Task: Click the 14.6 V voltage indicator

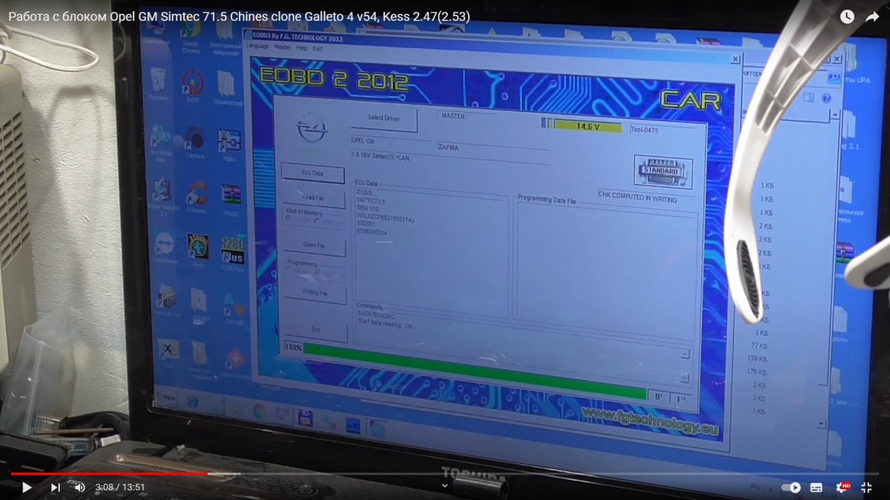Action: (x=587, y=127)
